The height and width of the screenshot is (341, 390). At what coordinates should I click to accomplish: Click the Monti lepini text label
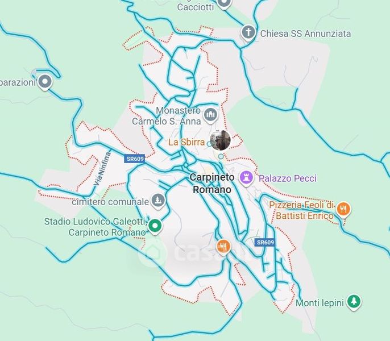point(320,303)
